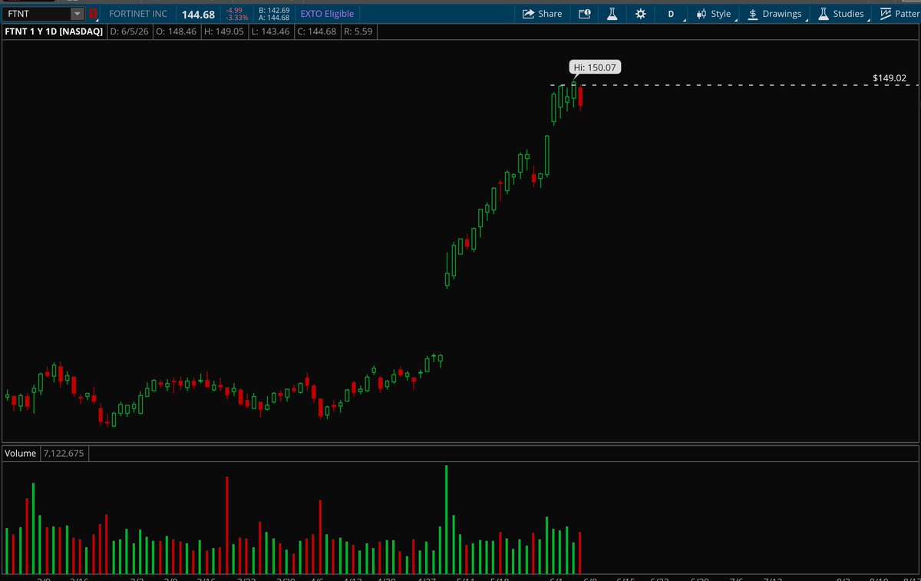This screenshot has height=581, width=921.
Task: Click the low value L: 143.46
Action: 269,31
